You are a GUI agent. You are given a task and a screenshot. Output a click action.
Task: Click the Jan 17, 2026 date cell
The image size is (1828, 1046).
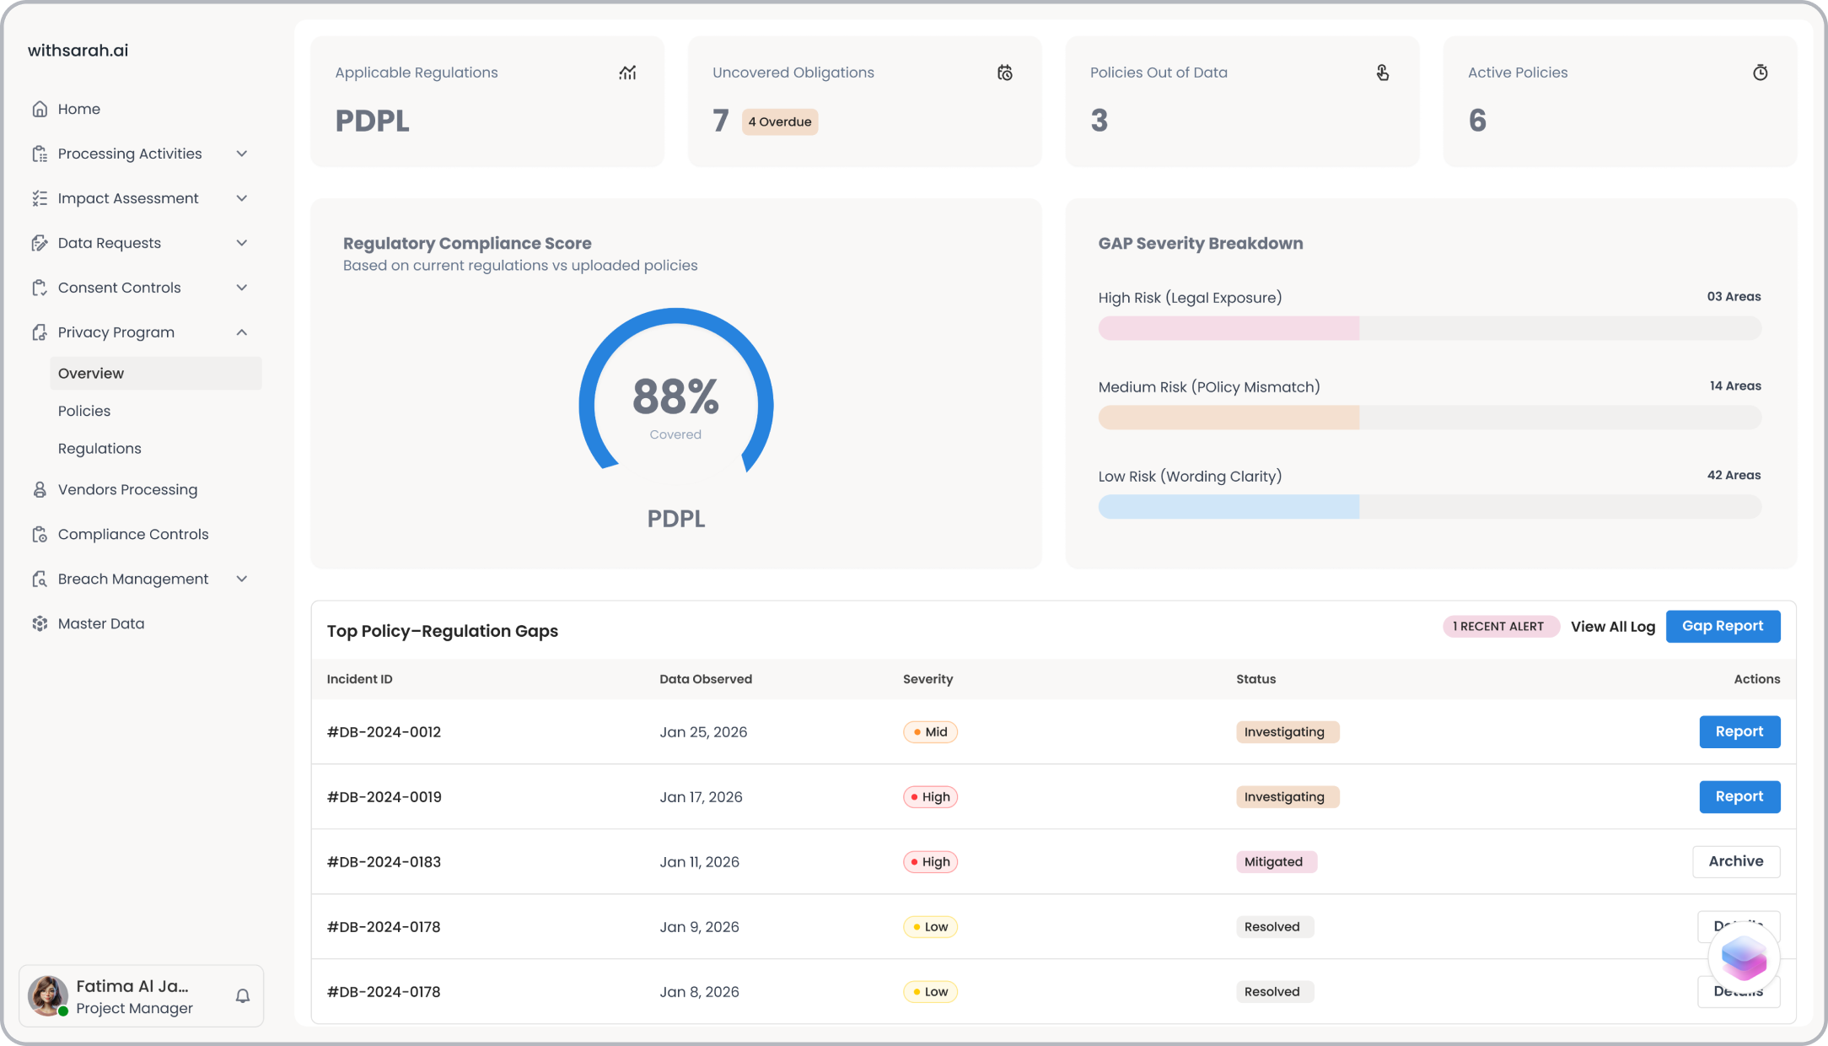point(701,797)
